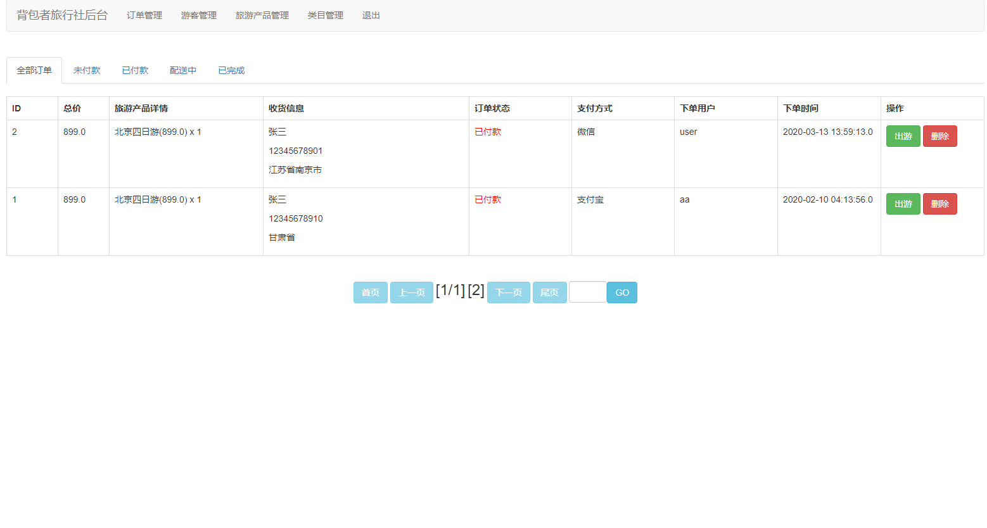Viewport: 987px width, 528px height.
Task: Click green 出游 button for order 1
Action: click(903, 204)
